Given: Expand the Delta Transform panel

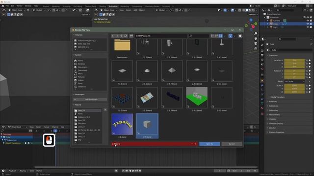Looking at the screenshot, I should tap(278, 97).
